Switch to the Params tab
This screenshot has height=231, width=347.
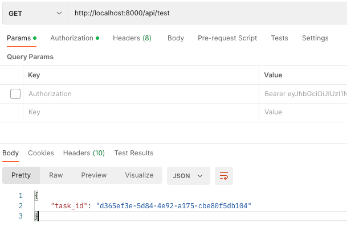pos(22,38)
